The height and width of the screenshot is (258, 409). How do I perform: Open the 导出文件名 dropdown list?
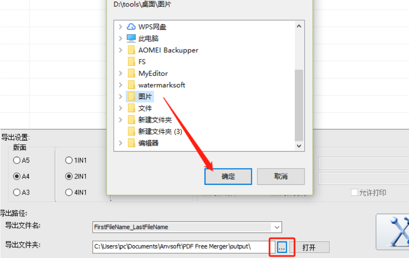click(x=277, y=227)
